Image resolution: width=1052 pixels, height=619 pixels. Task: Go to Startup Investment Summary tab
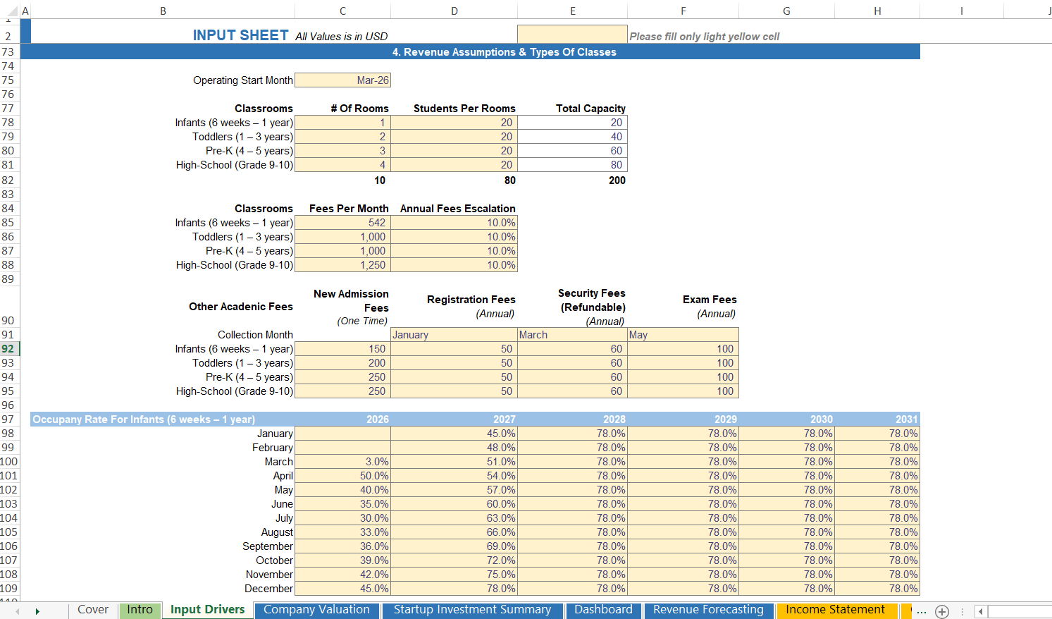click(472, 610)
